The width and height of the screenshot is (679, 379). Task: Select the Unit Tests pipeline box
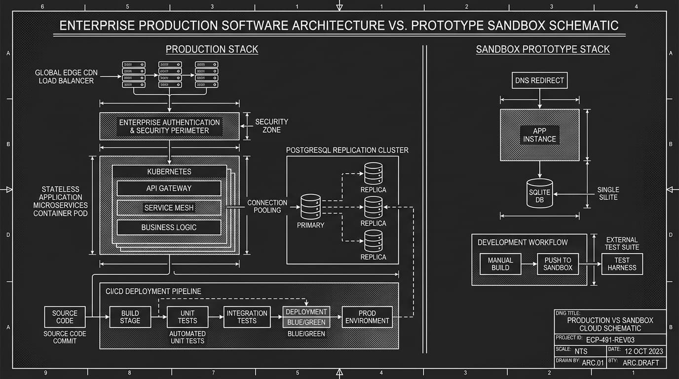[x=188, y=317]
